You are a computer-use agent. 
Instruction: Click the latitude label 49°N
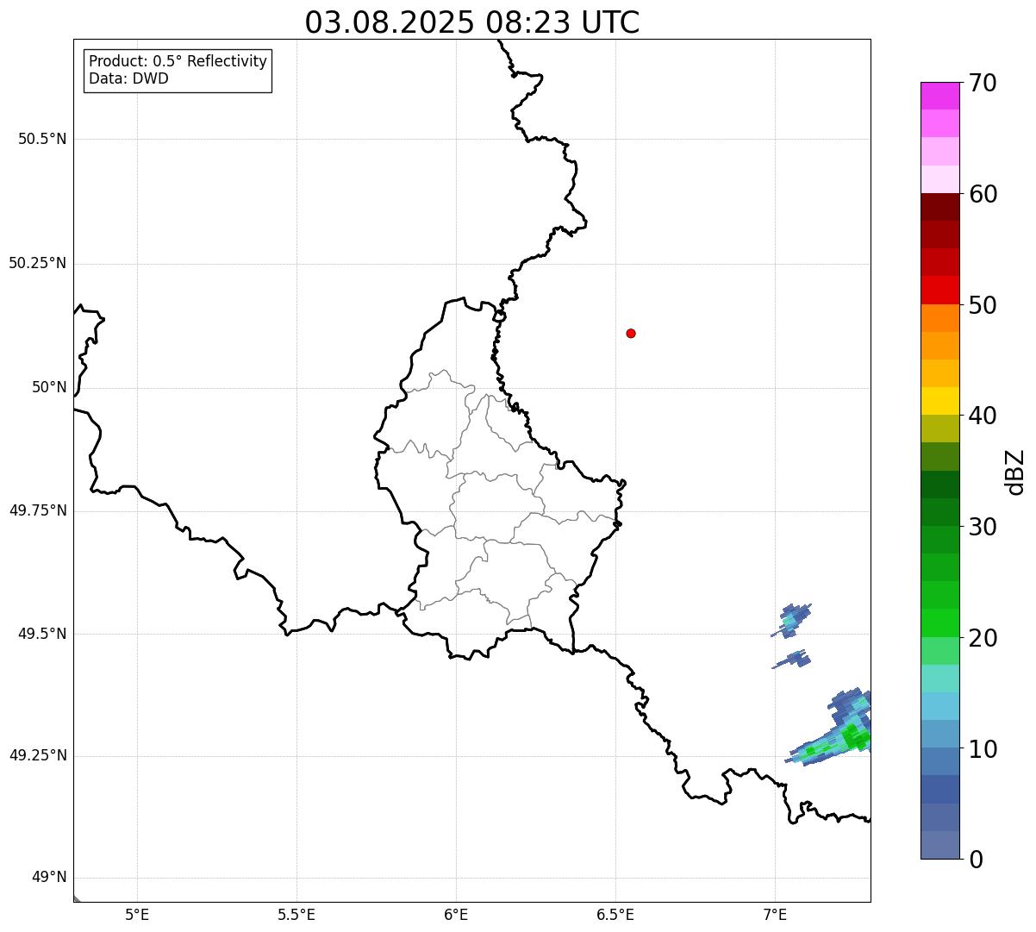point(49,878)
